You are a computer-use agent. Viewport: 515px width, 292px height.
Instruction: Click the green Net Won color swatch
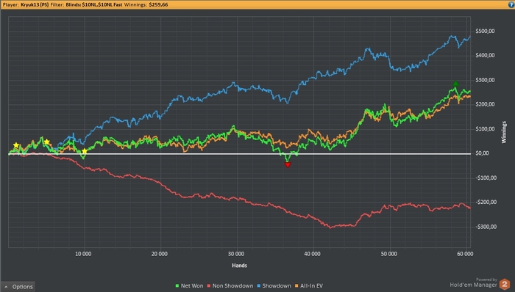(177, 286)
